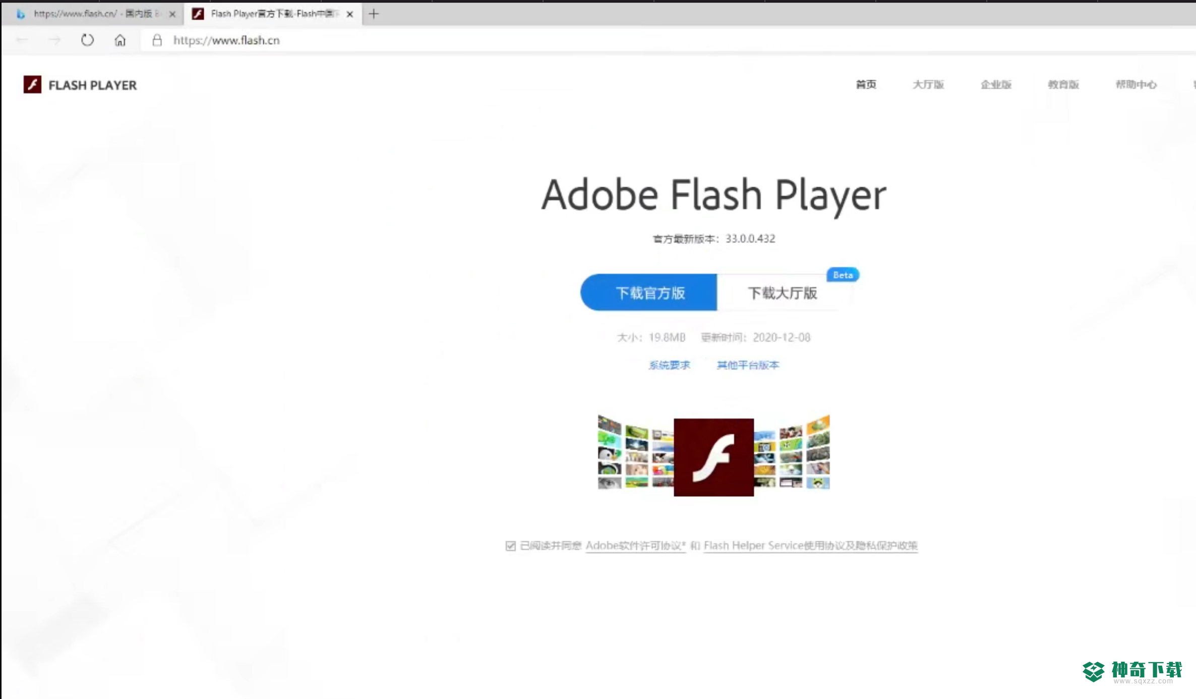Screen dimensions: 1196x699
Task: Open Flash Helper Service使用协议 link
Action: [811, 546]
